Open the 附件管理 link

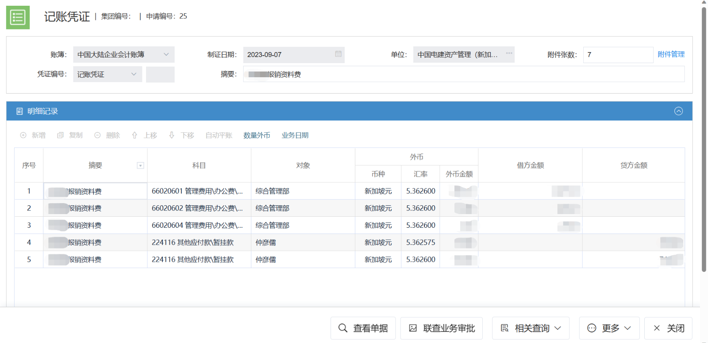pos(671,54)
